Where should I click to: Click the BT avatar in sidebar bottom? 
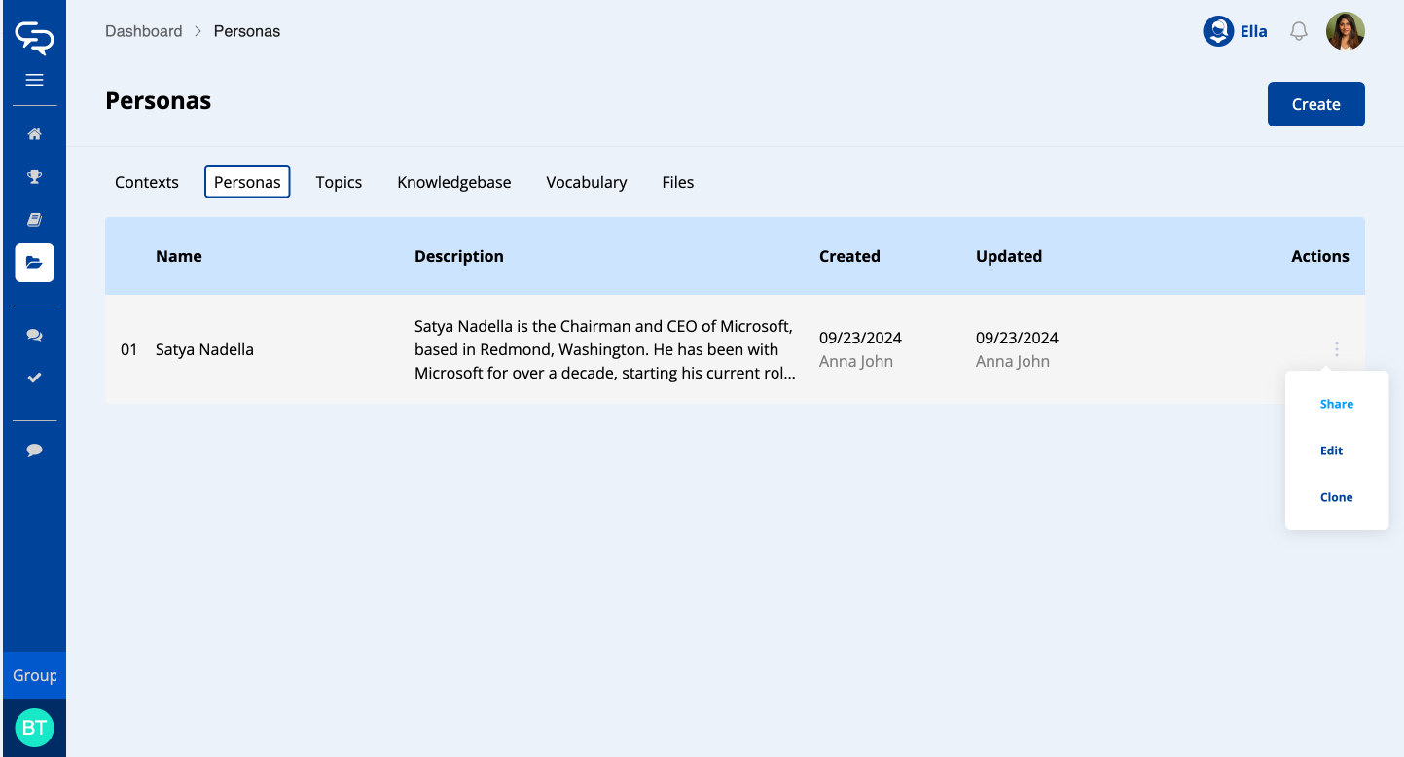pos(34,727)
